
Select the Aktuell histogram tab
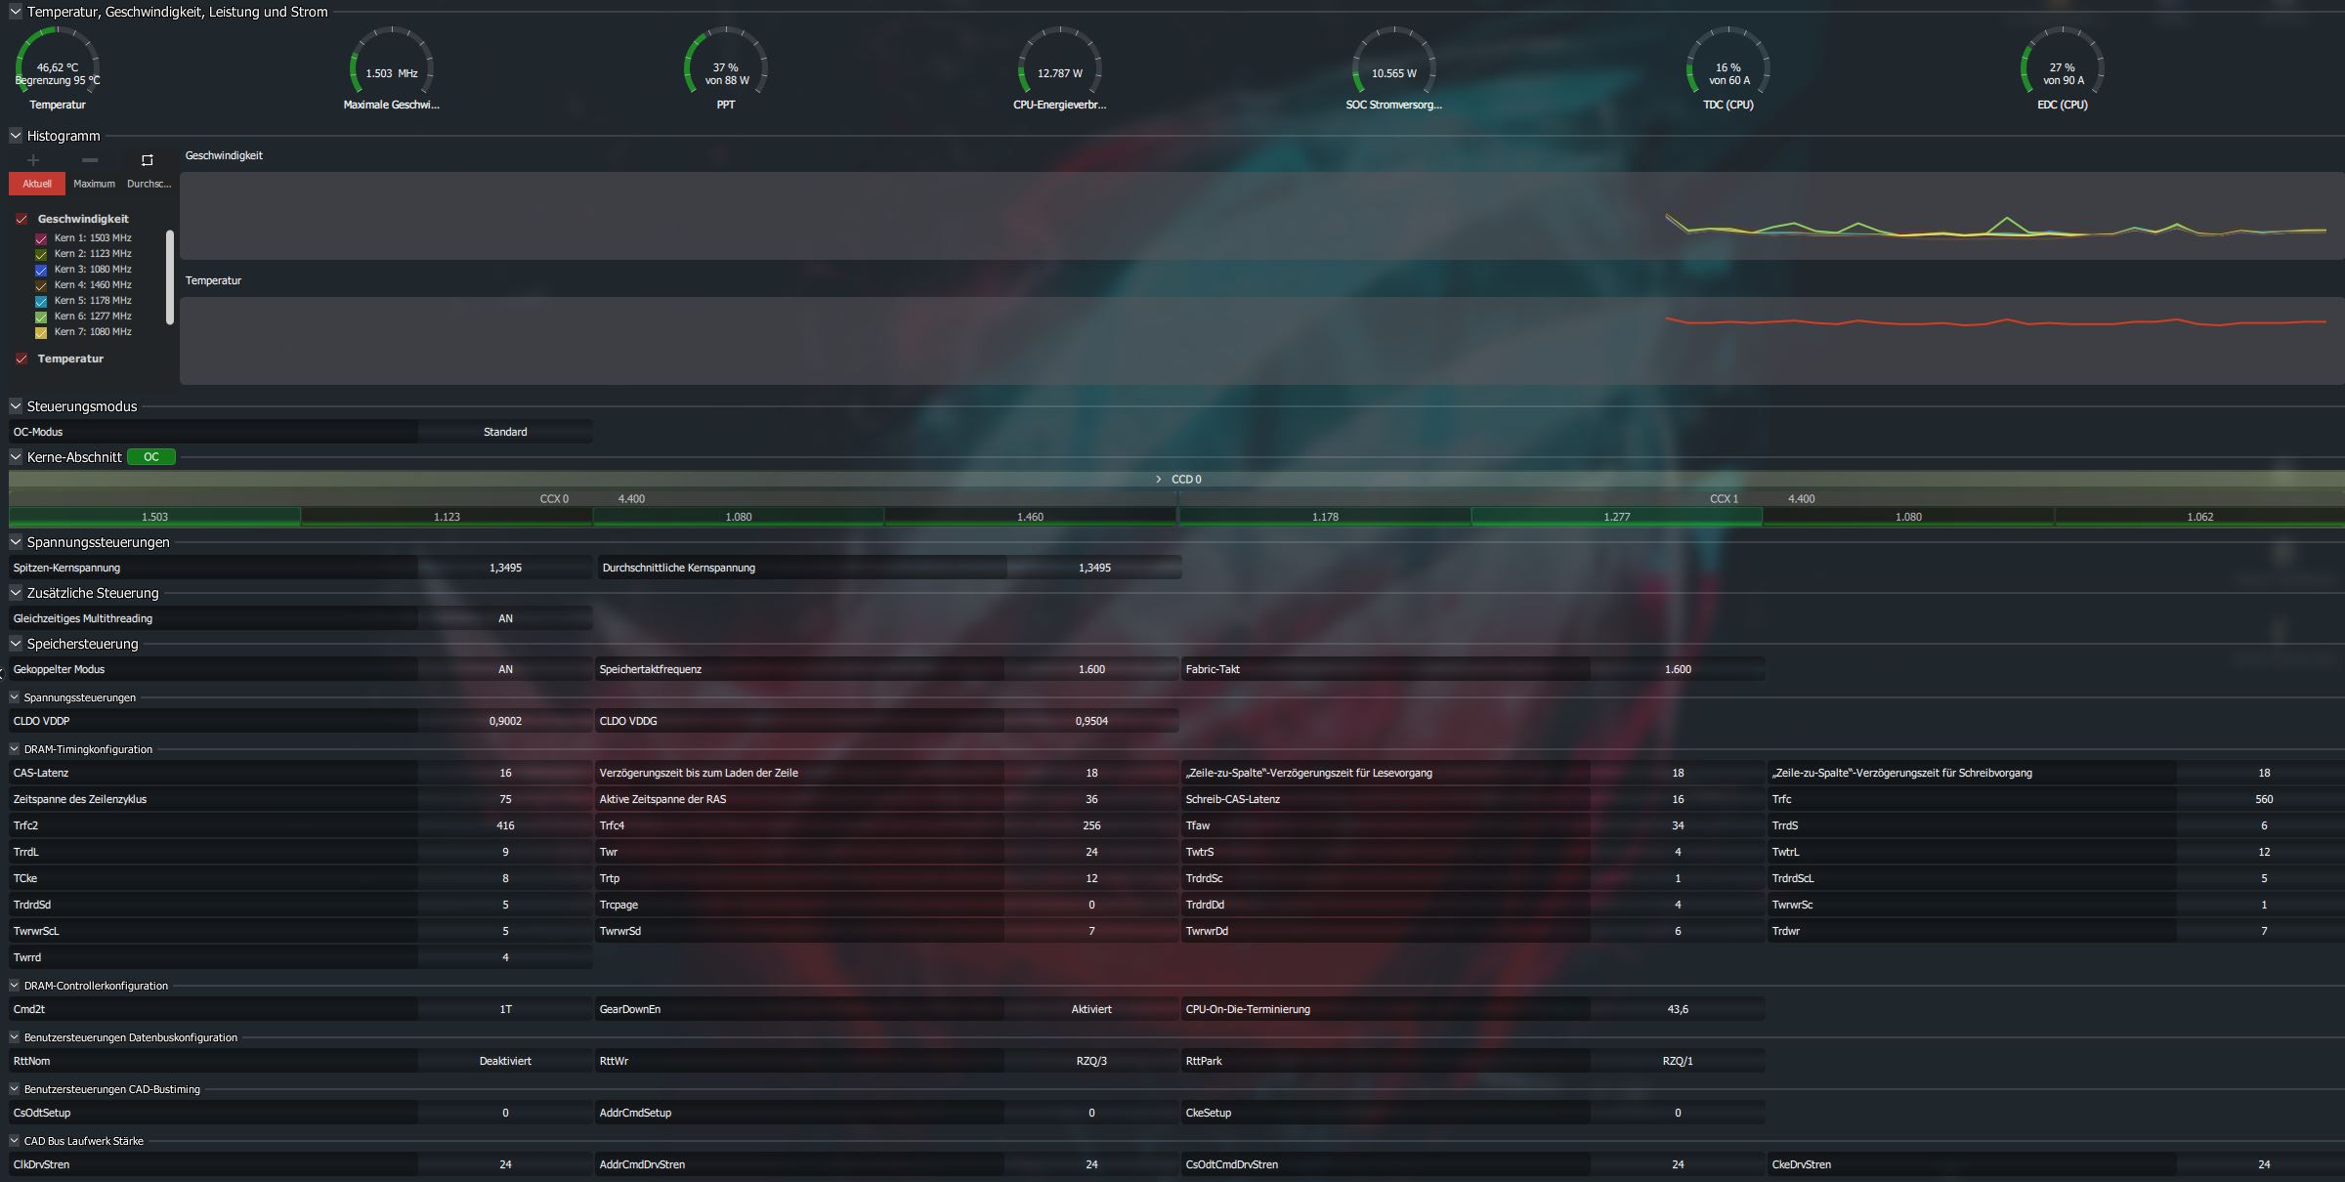click(x=37, y=184)
